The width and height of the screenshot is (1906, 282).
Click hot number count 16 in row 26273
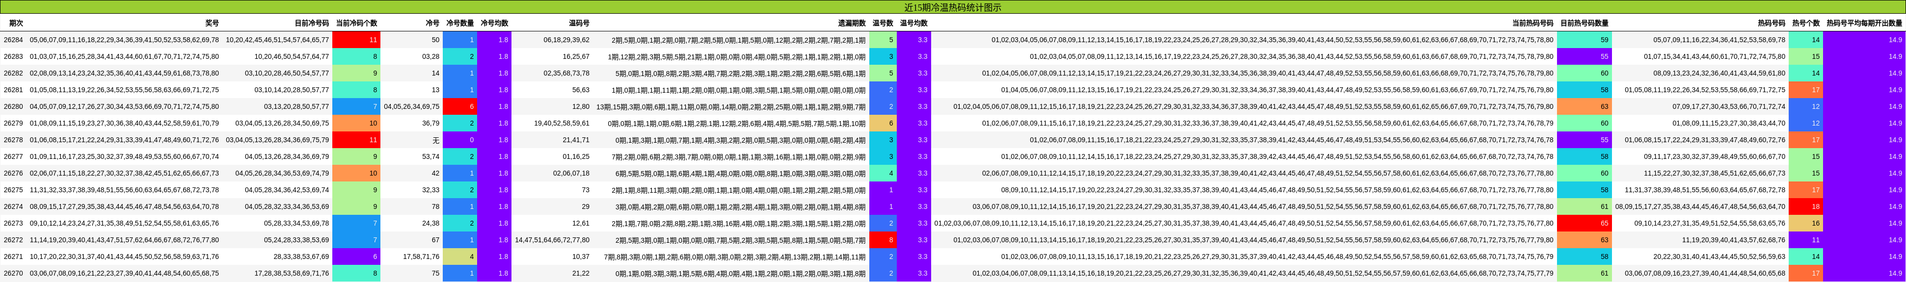pyautogui.click(x=1805, y=223)
